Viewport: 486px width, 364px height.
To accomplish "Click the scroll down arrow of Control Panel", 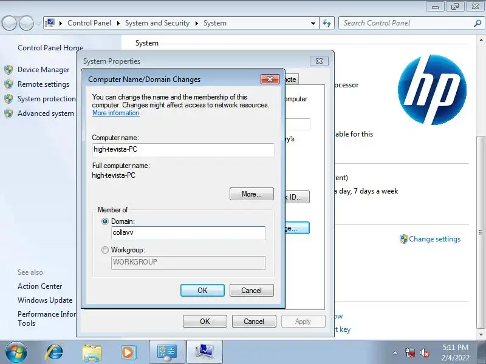I will pyautogui.click(x=481, y=335).
